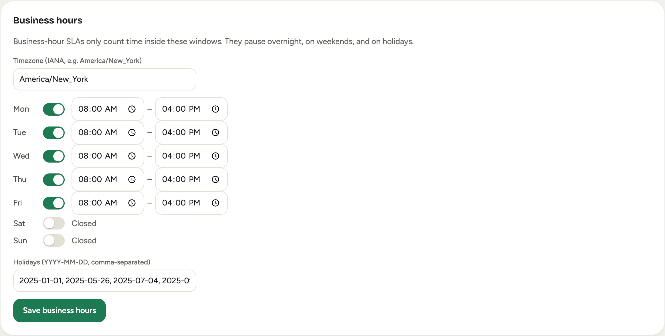This screenshot has height=336, width=665.
Task: Select Thursday 04:00 PM end time field
Action: click(191, 179)
